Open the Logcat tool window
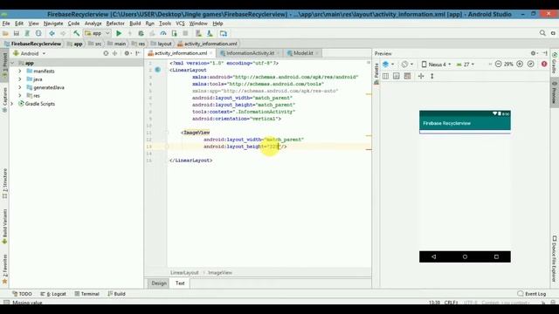559x314 pixels. coord(53,294)
